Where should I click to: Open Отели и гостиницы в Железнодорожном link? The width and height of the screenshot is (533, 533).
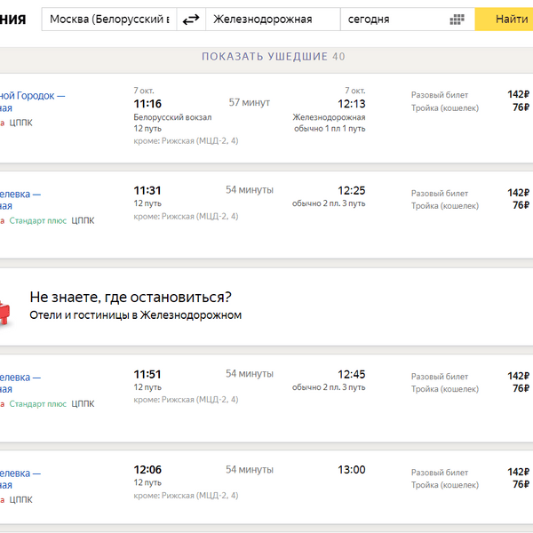click(x=135, y=315)
